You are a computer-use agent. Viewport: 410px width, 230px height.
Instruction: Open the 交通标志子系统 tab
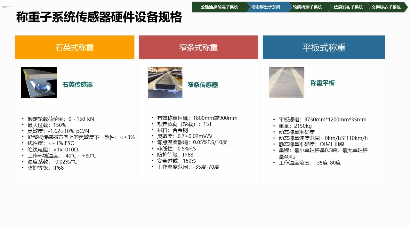click(386, 7)
